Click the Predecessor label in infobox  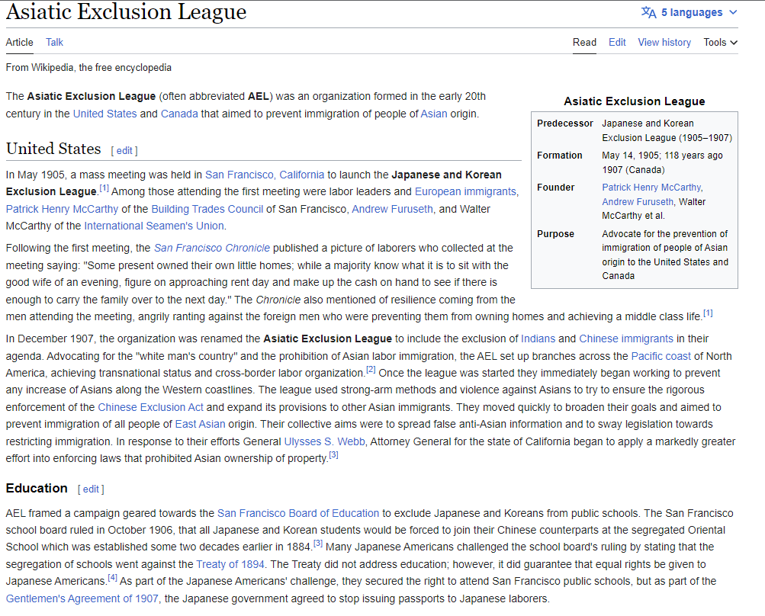(565, 124)
